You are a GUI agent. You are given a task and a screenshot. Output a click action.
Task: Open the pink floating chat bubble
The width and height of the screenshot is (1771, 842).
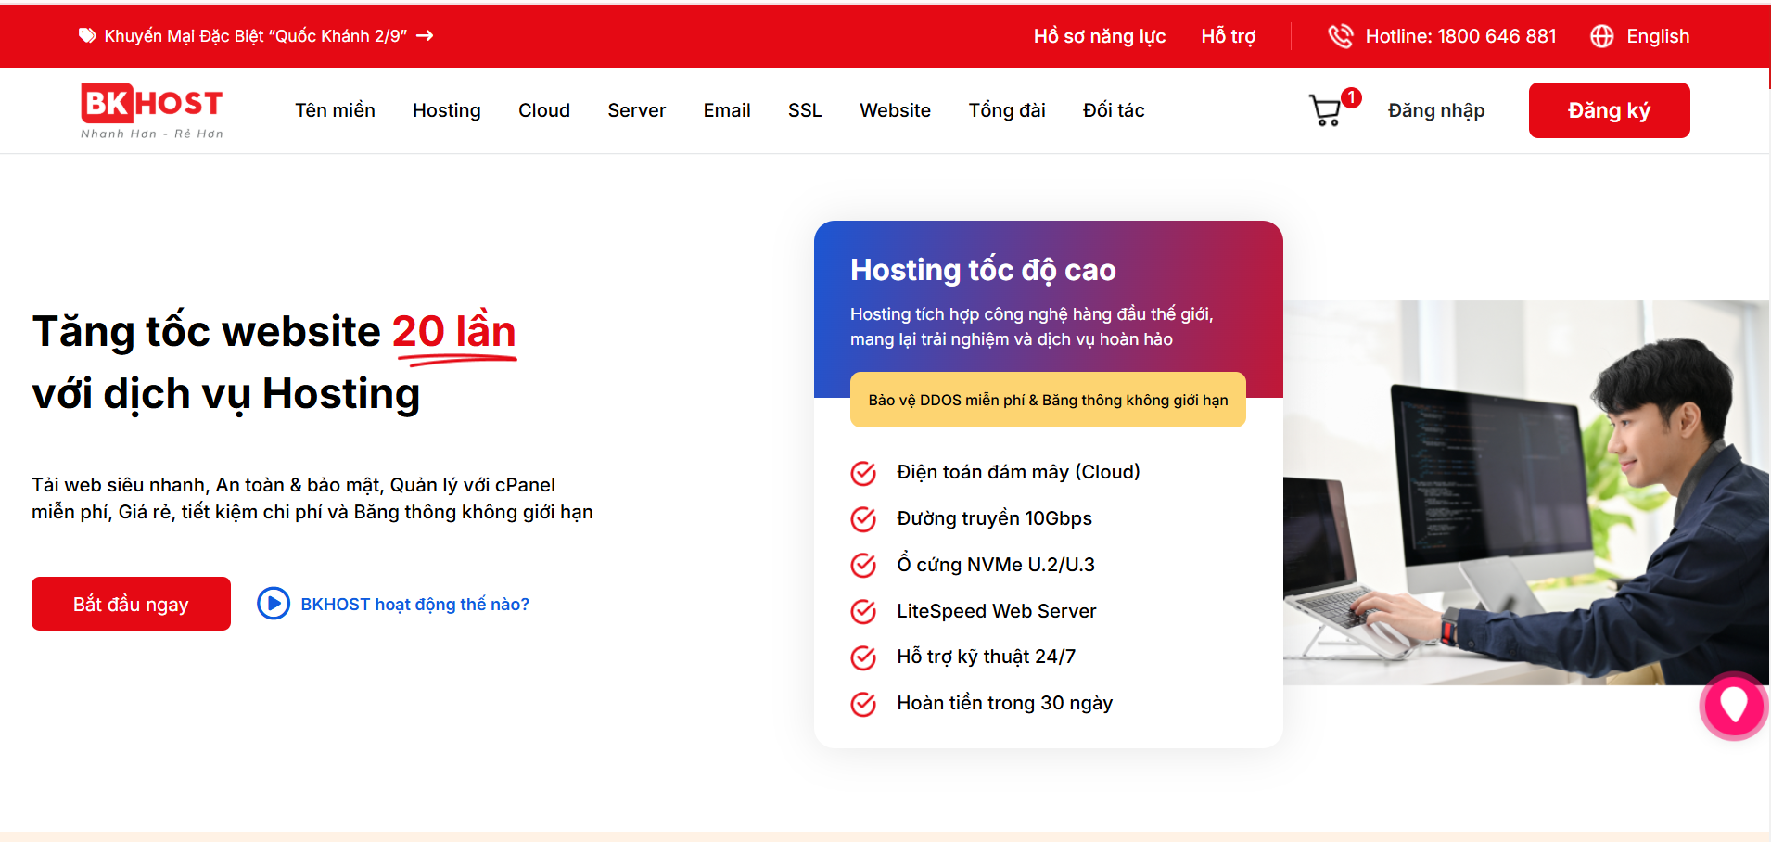point(1733,706)
